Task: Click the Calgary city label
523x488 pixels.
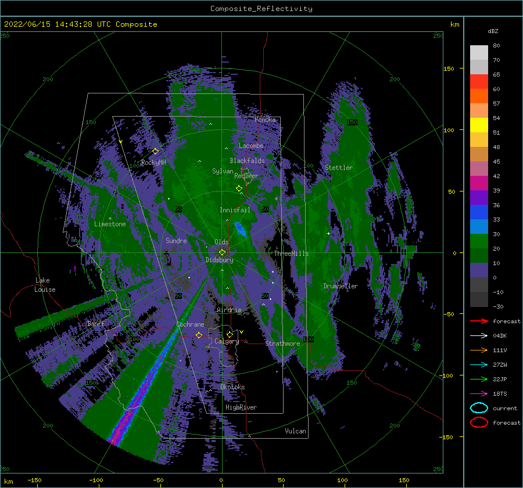Action: pyautogui.click(x=227, y=341)
